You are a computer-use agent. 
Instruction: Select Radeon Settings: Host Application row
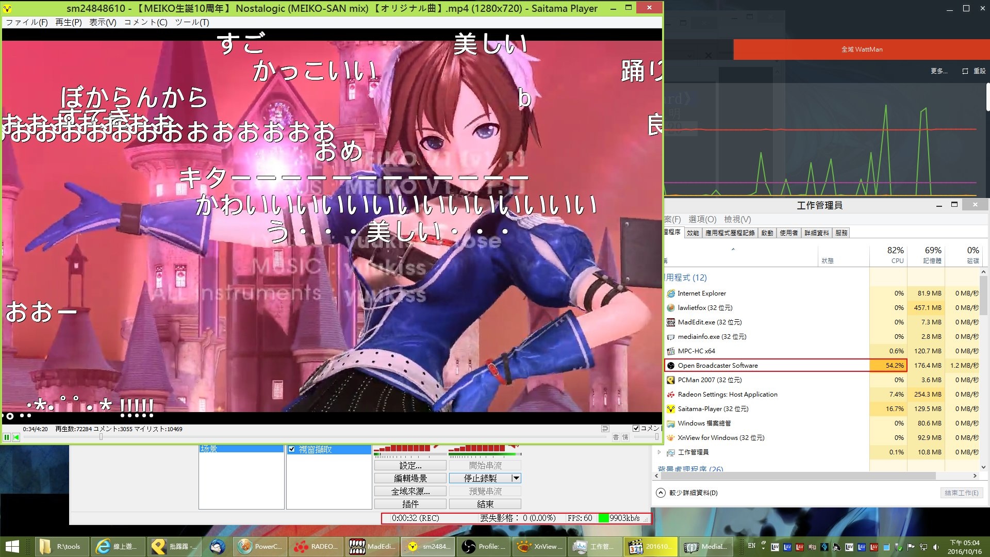(822, 395)
